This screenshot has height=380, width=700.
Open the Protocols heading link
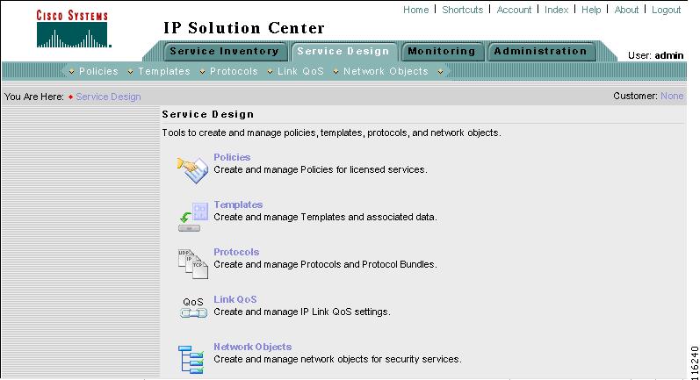[x=236, y=252]
